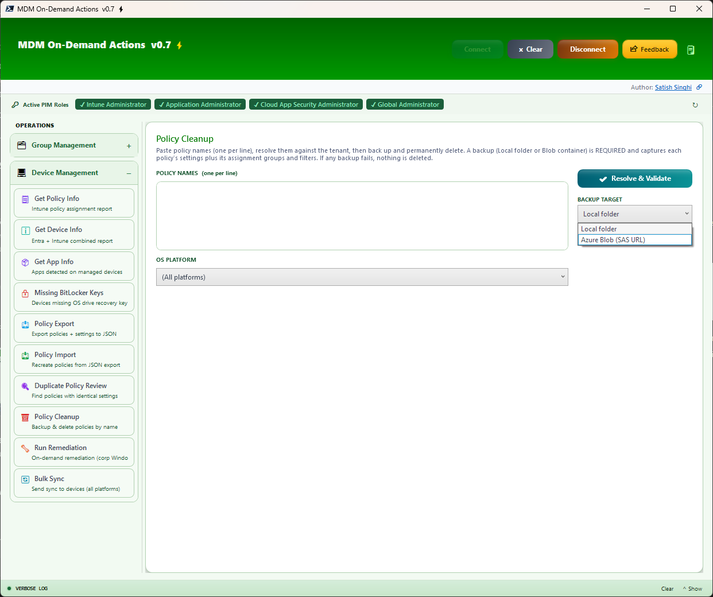Open the OS Platform dropdown

click(362, 277)
